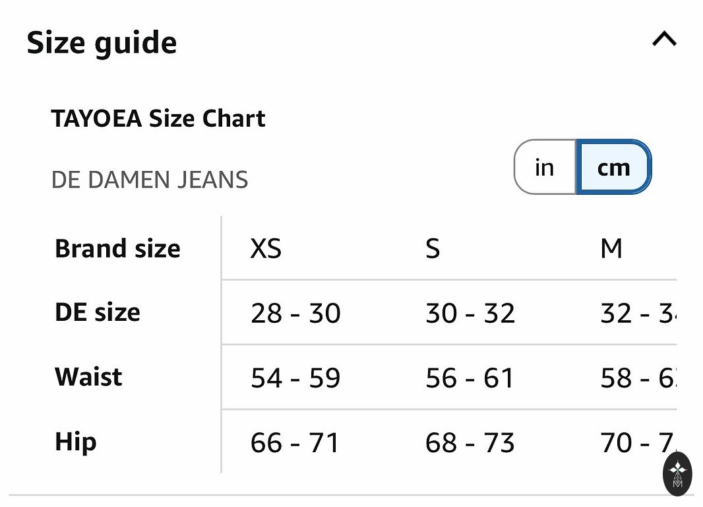Click DE size 28 - 30 cell
Screen dimensions: 703x507
coord(295,313)
